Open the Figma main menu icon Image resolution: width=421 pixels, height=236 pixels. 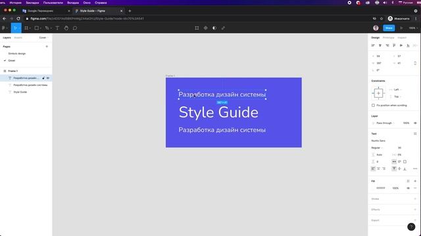click(x=4, y=28)
